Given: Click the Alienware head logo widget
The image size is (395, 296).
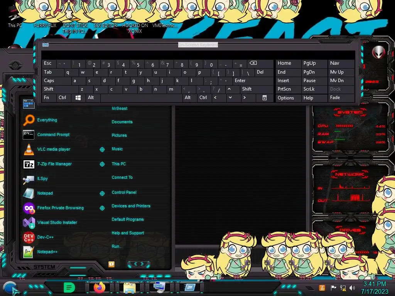Looking at the screenshot, I should click(378, 52).
